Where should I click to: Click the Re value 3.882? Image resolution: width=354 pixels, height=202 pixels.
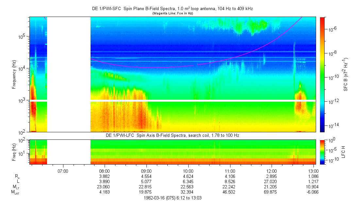tap(105, 177)
